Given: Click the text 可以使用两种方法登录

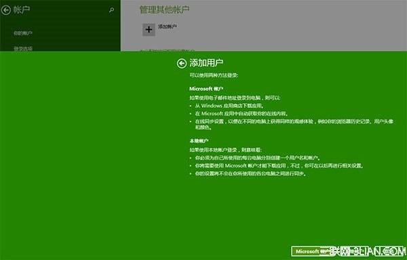Looking at the screenshot, I should (214, 75).
